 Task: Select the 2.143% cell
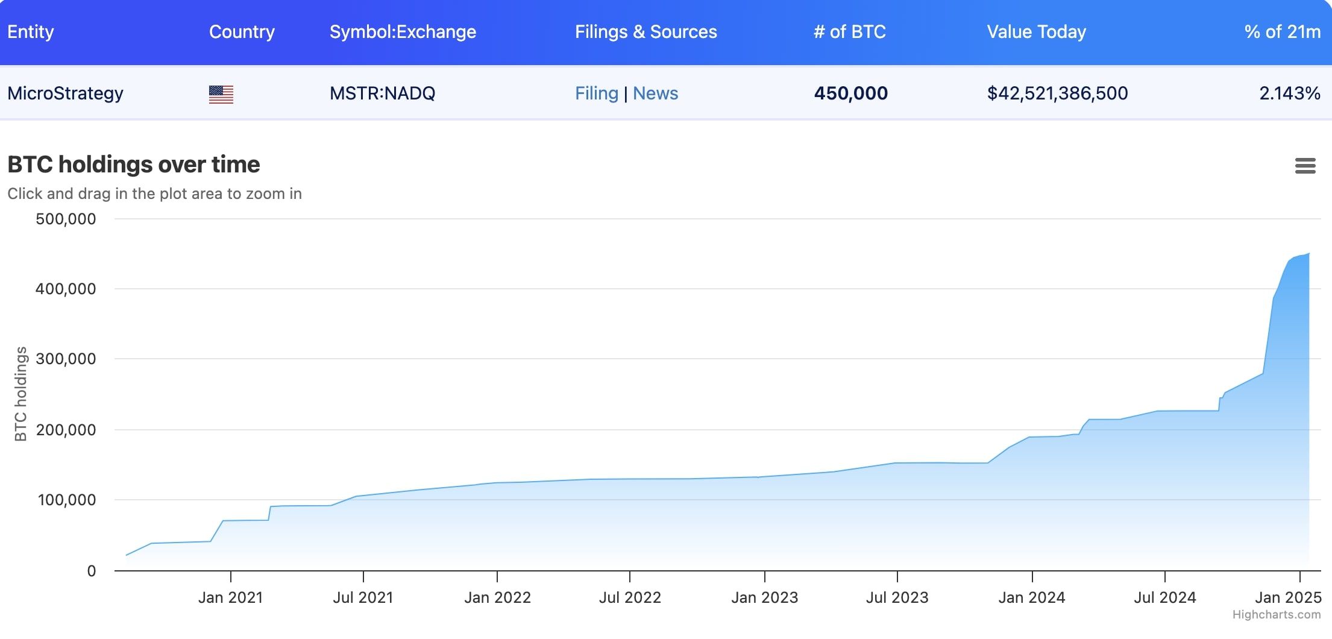click(x=1290, y=93)
